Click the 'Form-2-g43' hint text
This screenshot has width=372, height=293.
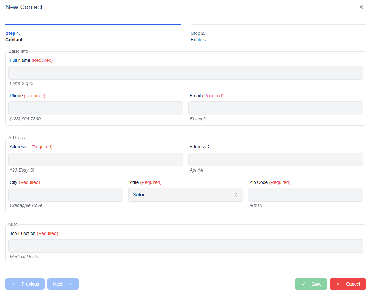pos(21,84)
